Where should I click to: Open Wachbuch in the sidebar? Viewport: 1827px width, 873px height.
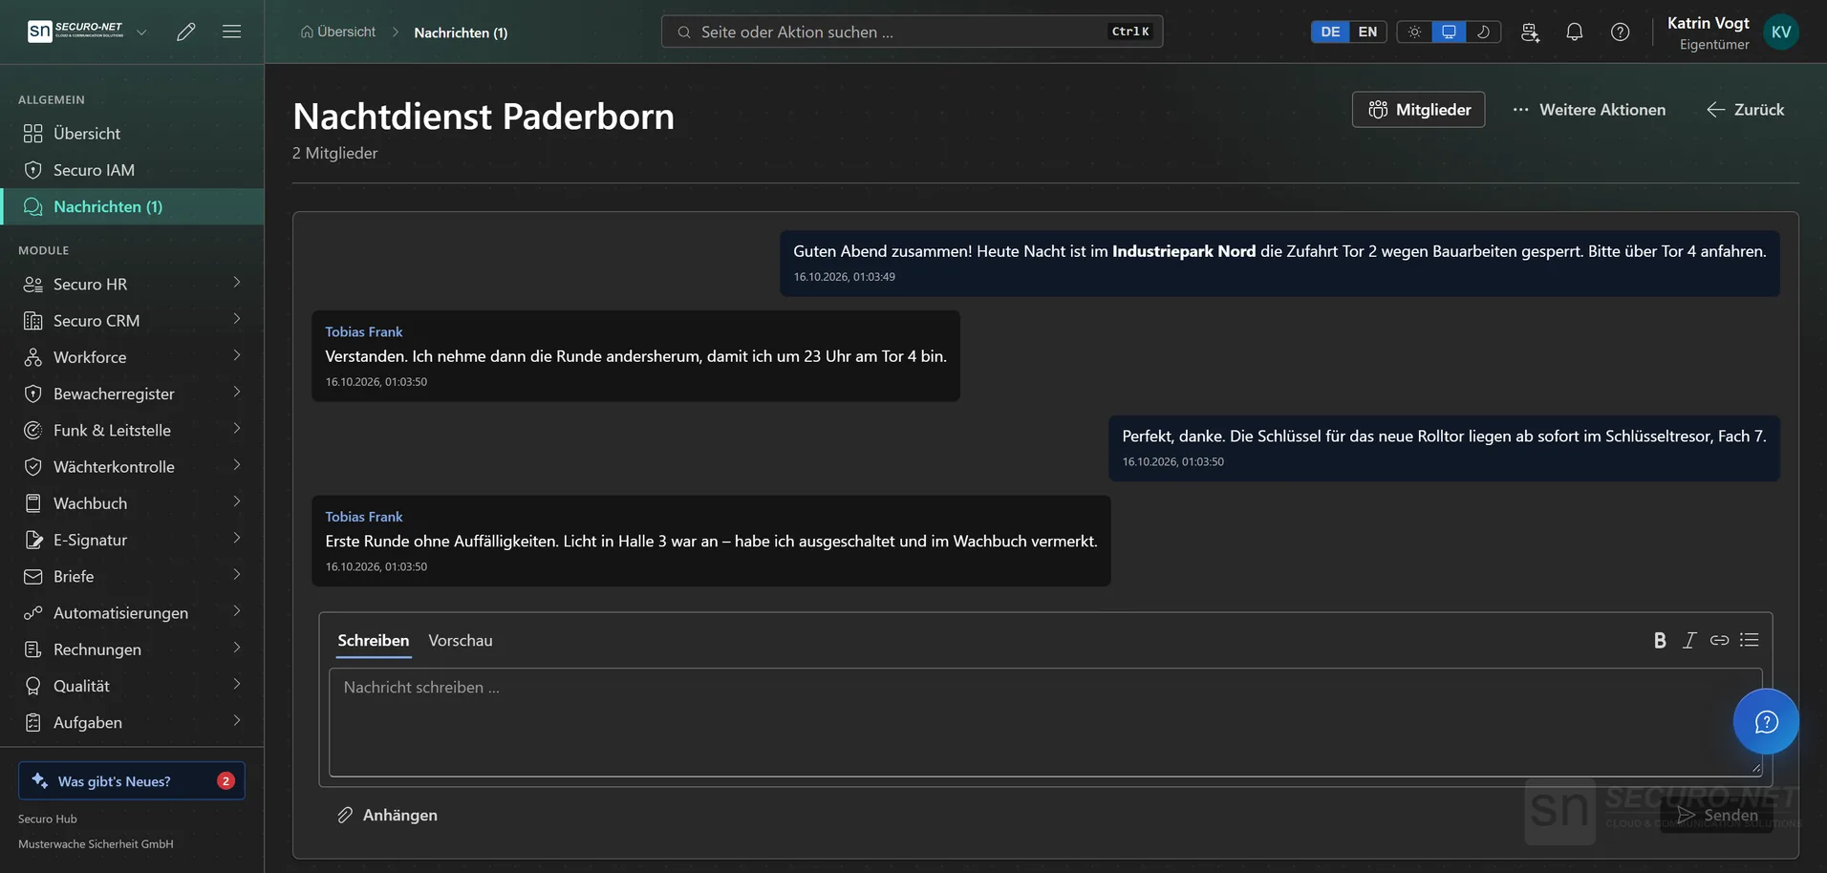tap(132, 503)
